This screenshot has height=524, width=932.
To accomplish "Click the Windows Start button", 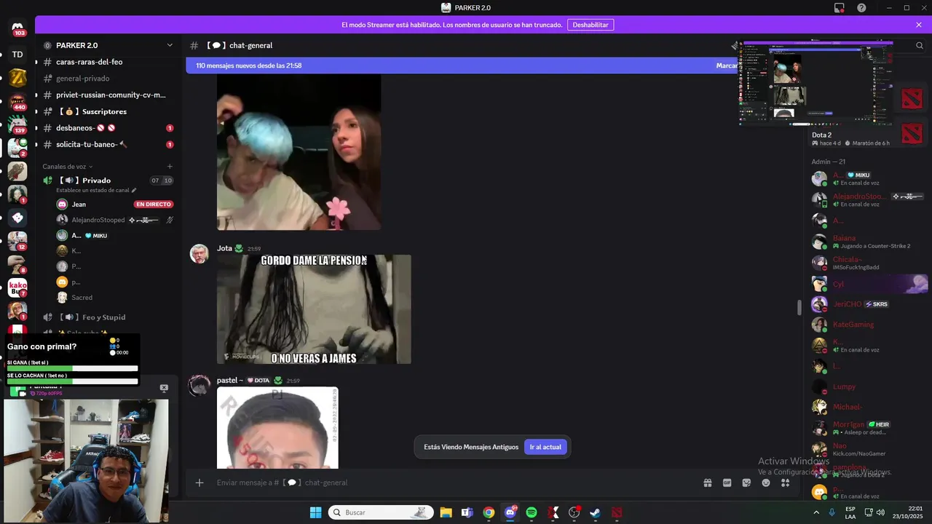I will (x=315, y=512).
